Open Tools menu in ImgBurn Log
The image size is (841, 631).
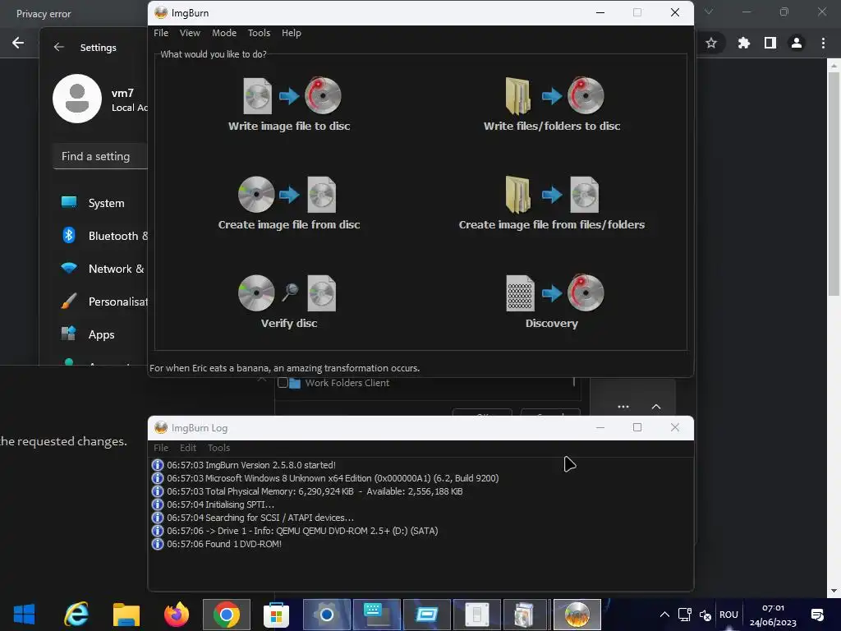coord(218,448)
